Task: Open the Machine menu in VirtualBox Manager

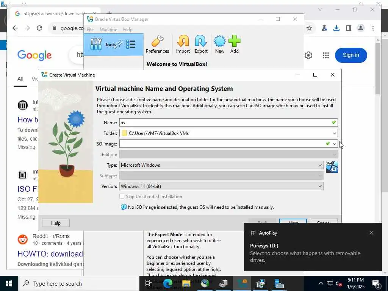Action: click(108, 30)
